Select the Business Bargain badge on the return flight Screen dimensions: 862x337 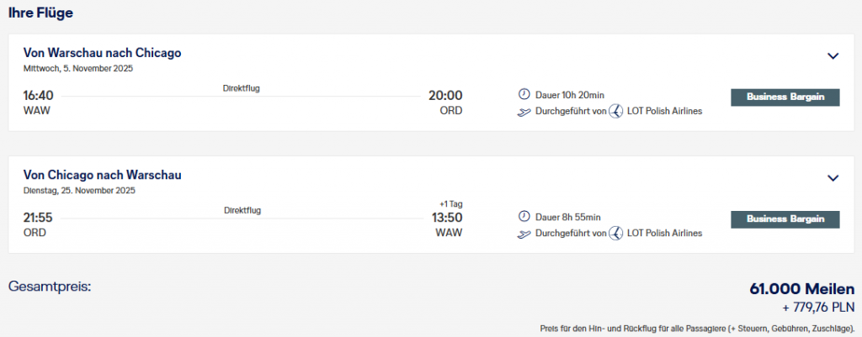[x=785, y=219]
